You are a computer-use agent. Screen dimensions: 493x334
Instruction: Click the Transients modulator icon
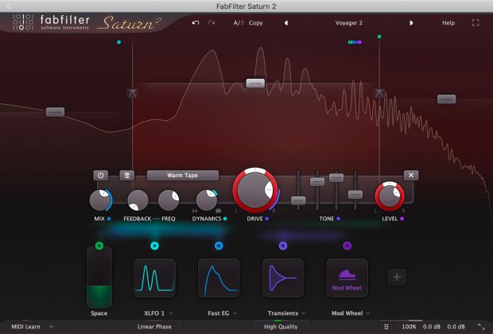282,278
